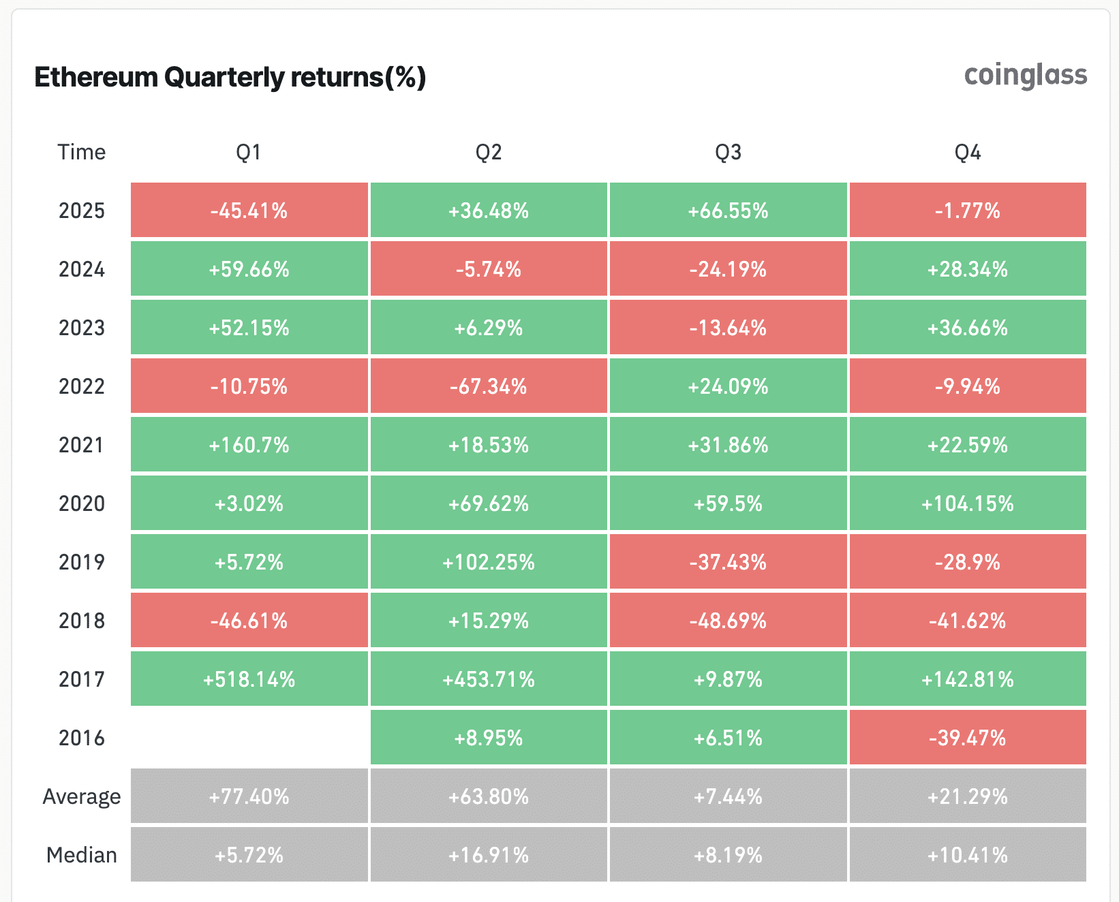Select the 2016 Q4 cell showing -39.47%
Screen dimensions: 1119x902
pos(968,738)
